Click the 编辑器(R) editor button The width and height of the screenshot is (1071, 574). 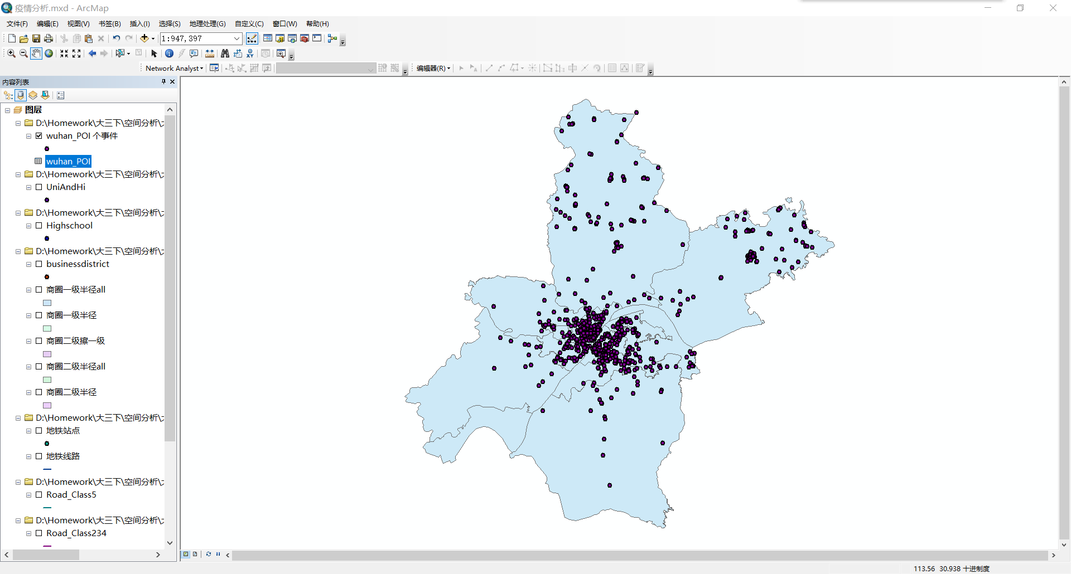pos(431,68)
